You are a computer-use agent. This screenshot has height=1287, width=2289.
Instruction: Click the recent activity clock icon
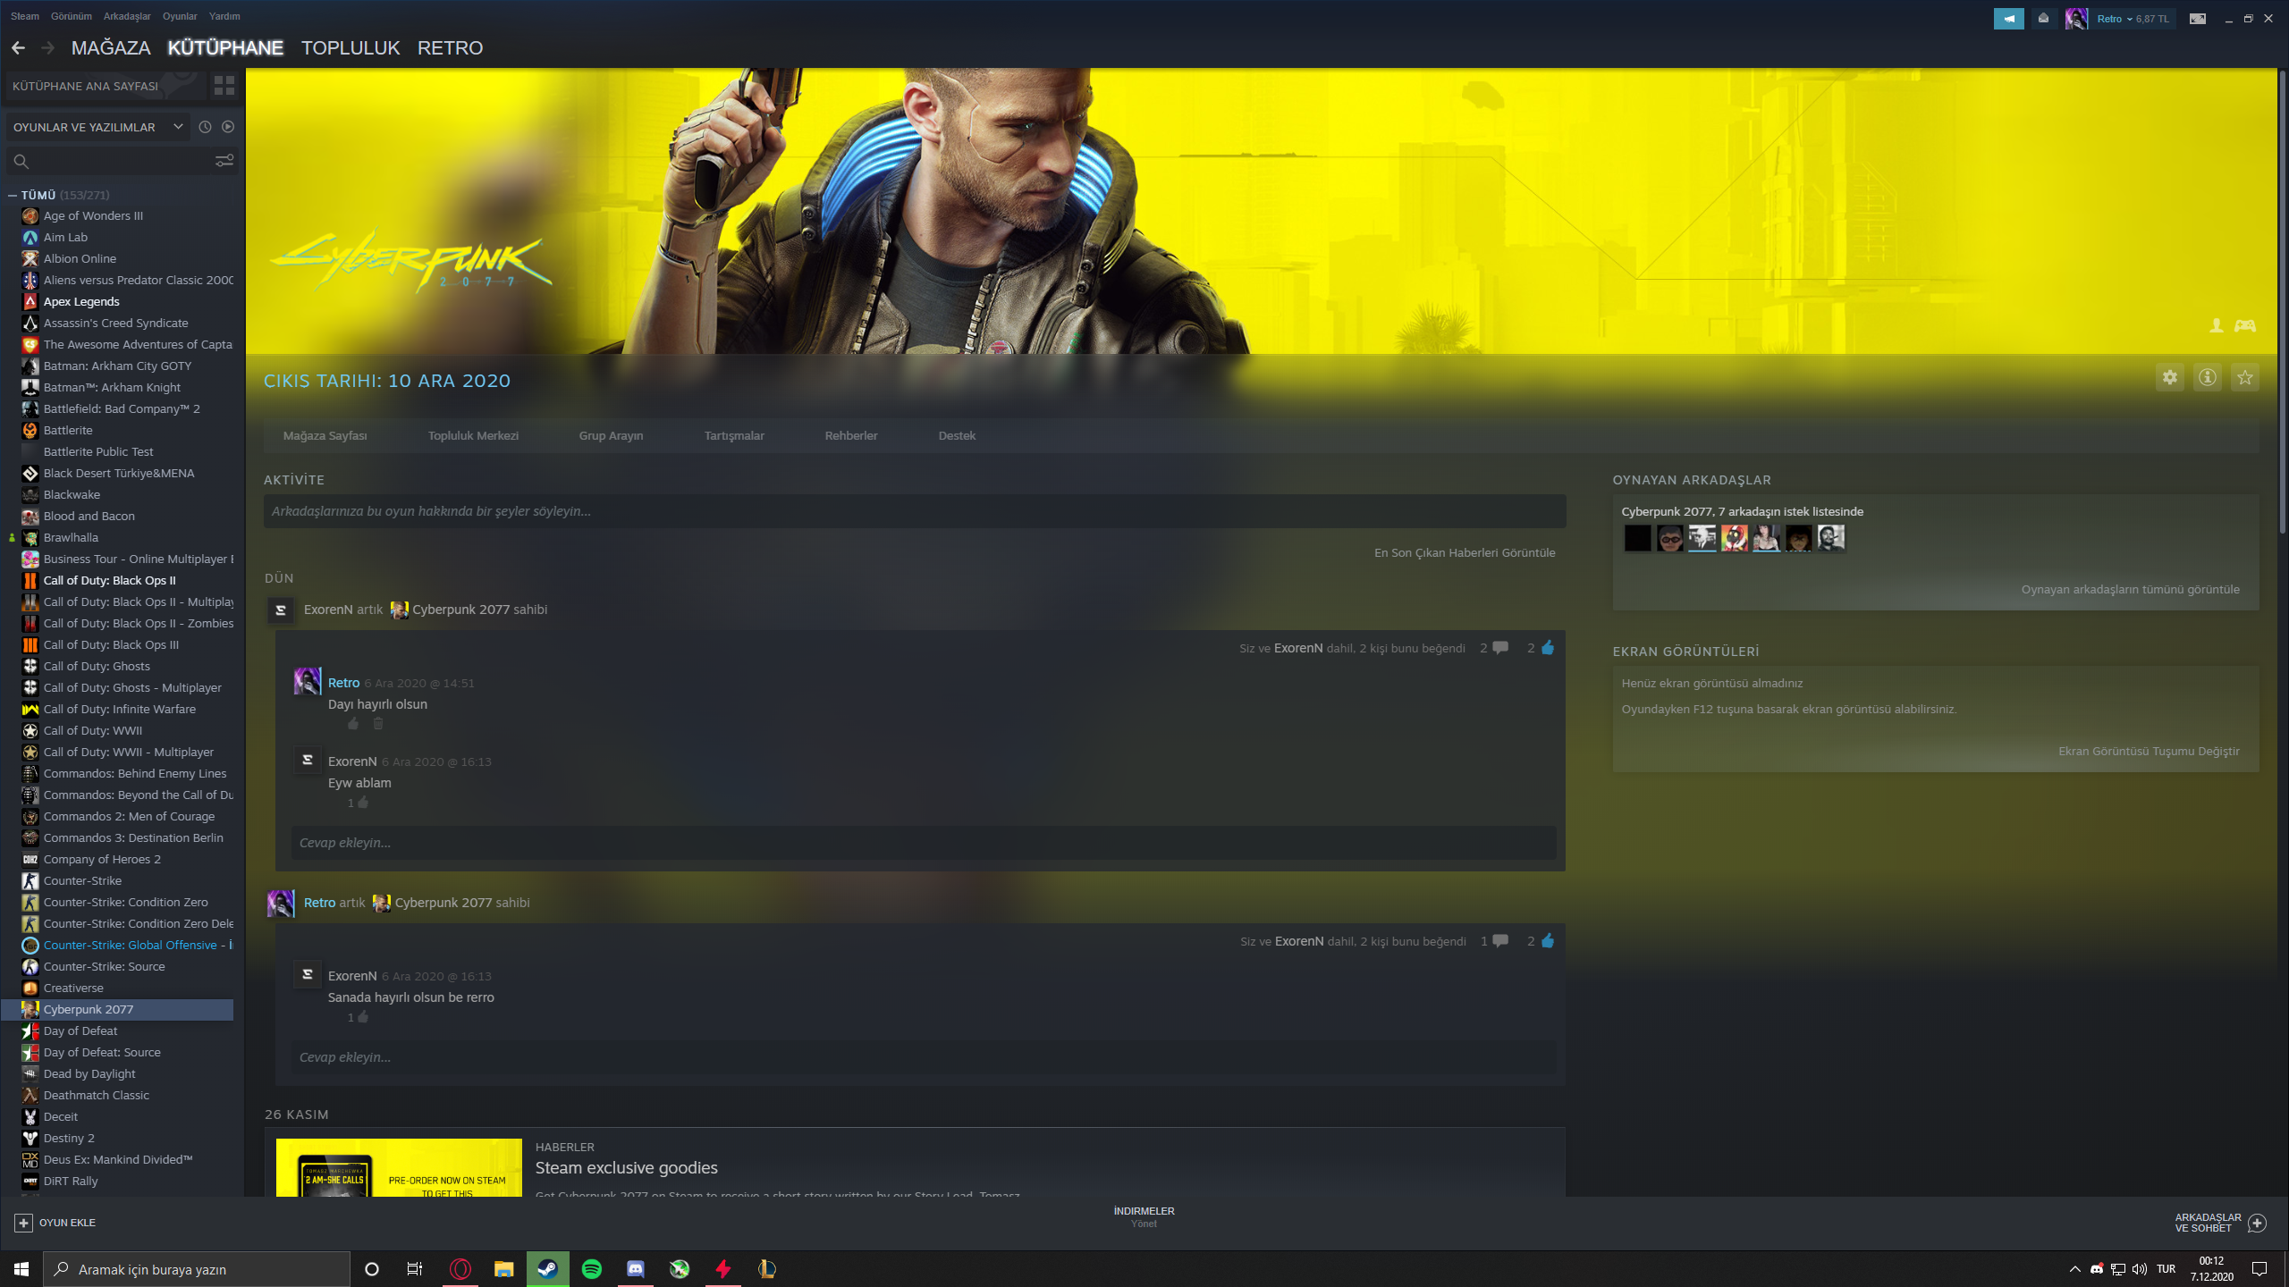(x=205, y=127)
